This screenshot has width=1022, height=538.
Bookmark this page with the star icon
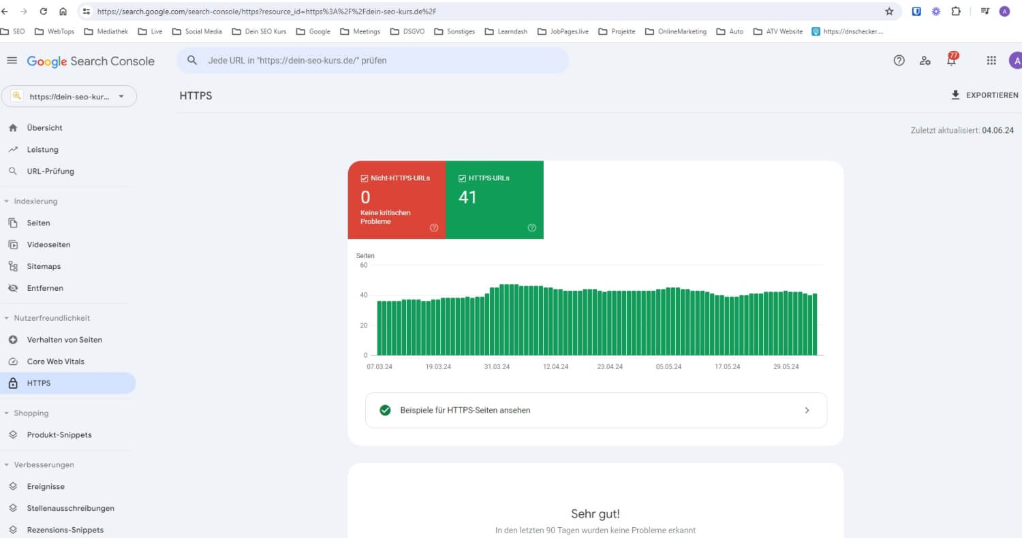tap(889, 12)
